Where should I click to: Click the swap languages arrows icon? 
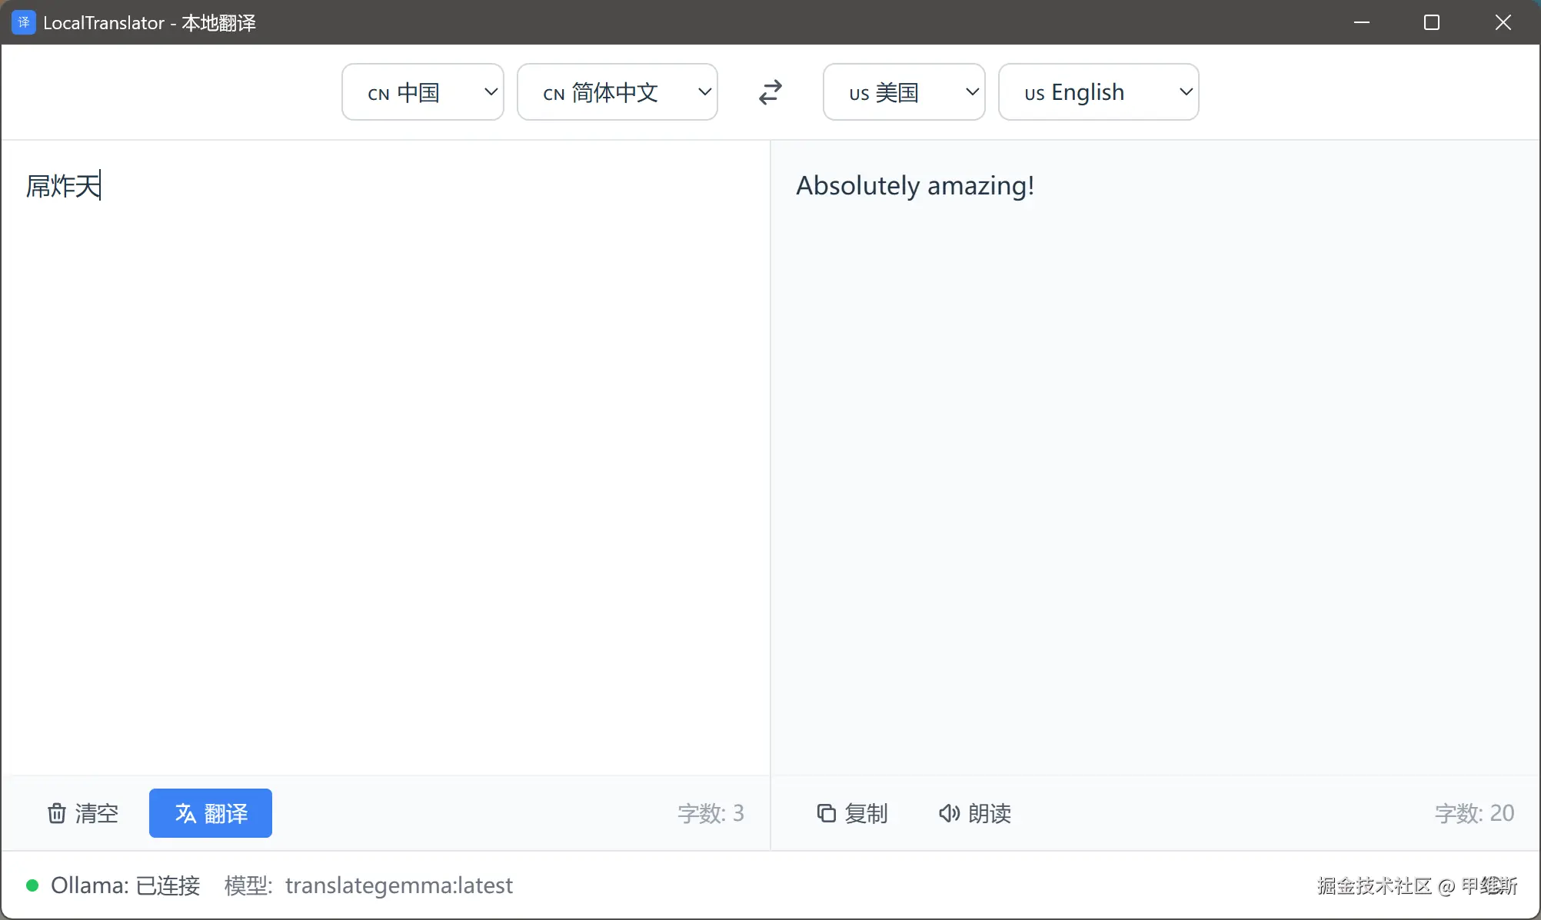(770, 92)
